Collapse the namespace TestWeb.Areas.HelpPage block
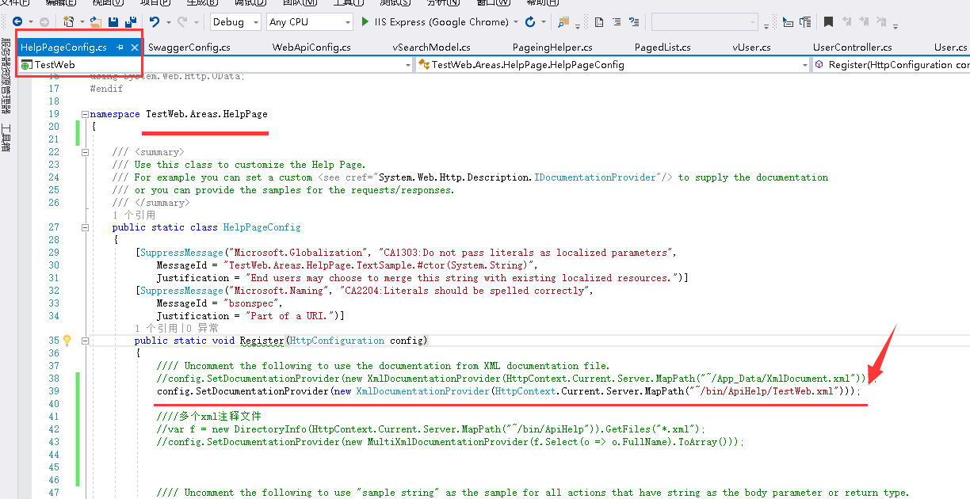Image resolution: width=970 pixels, height=499 pixels. point(85,114)
